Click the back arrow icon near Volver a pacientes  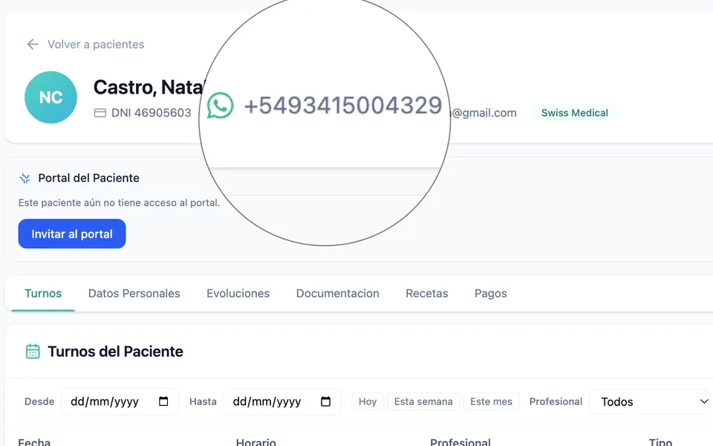point(32,44)
